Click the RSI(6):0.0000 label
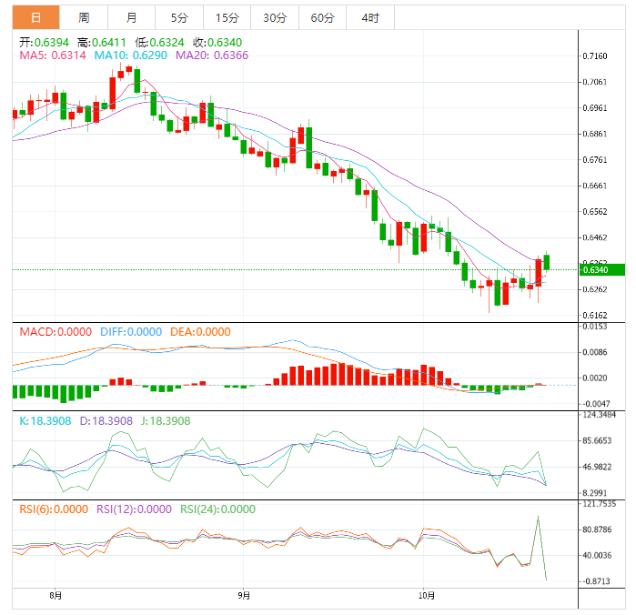This screenshot has height=615, width=636. point(54,509)
